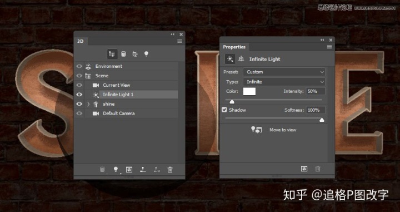This screenshot has height=212, width=400.
Task: Hide the shine mesh
Action: point(79,104)
